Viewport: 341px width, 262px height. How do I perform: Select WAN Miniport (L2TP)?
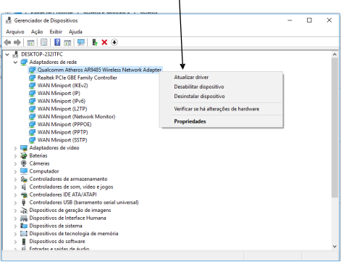(x=62, y=109)
